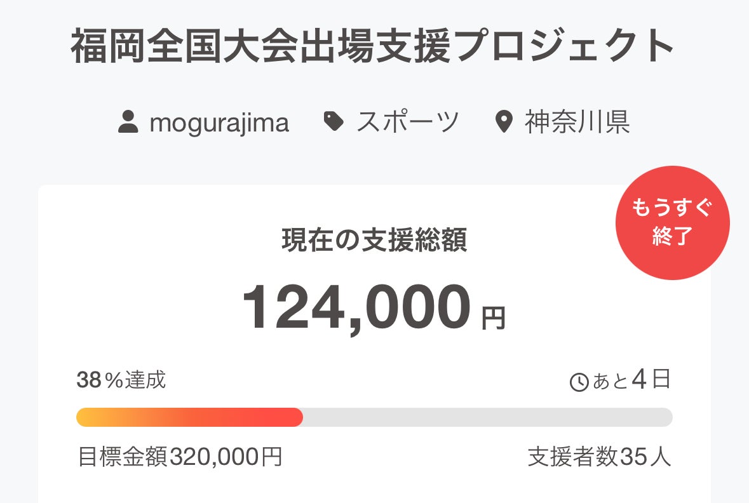Click the tag icon next to スポーツ
The width and height of the screenshot is (749, 503).
[334, 121]
